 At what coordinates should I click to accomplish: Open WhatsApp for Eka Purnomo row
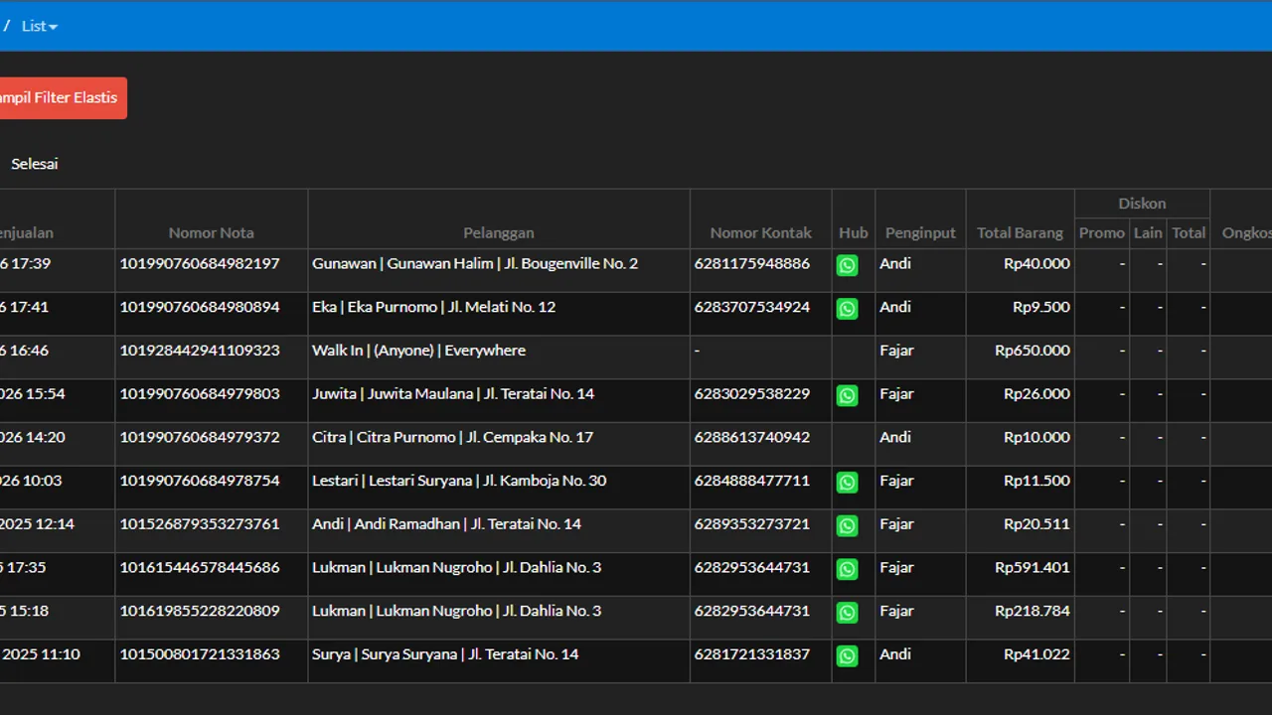(x=847, y=309)
